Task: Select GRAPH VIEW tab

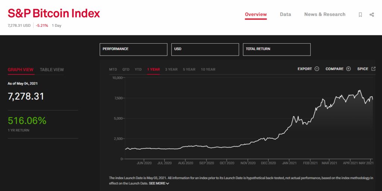Action: click(21, 70)
